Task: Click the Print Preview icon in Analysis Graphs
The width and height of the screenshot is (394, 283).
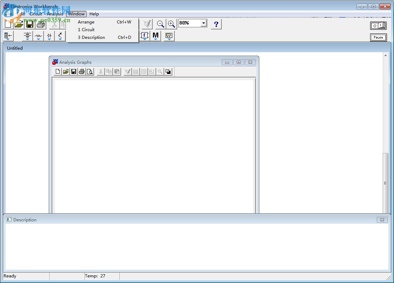Action: tap(90, 71)
